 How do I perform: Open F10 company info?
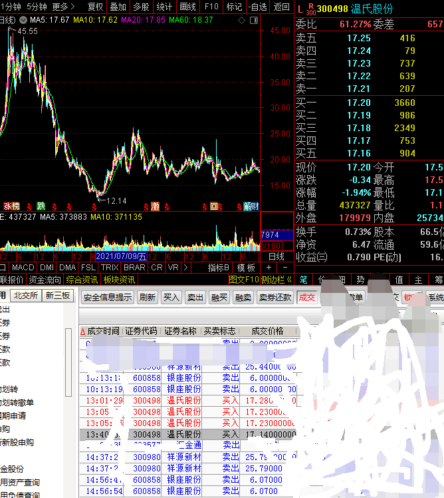[x=211, y=7]
